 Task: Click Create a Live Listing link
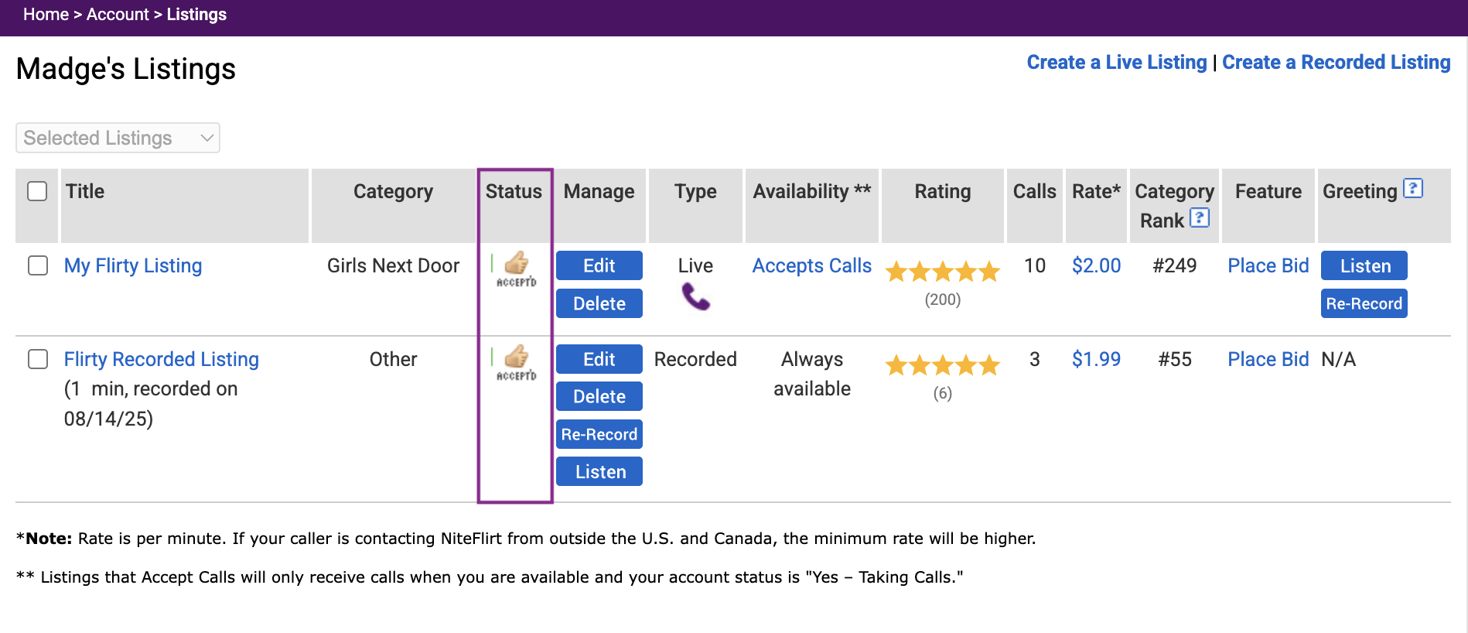1117,62
